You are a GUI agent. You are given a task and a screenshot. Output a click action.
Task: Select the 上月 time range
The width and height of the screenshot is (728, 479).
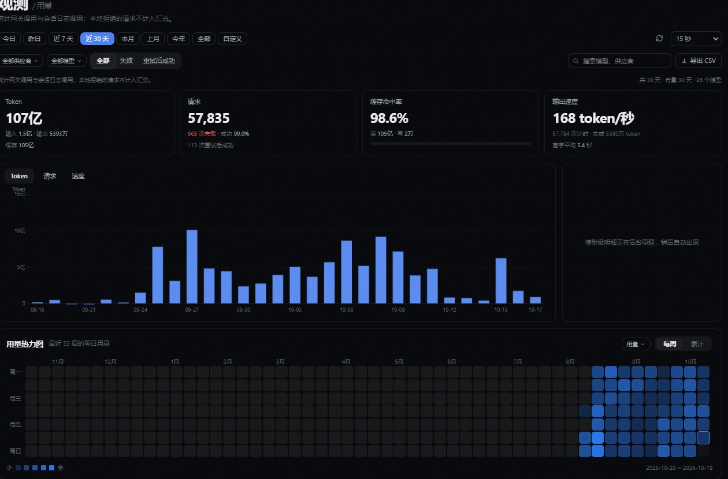click(x=153, y=39)
